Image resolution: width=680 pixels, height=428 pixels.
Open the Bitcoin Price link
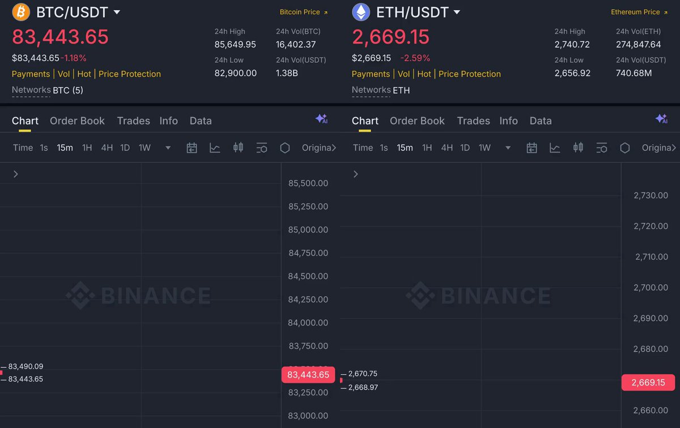[304, 12]
